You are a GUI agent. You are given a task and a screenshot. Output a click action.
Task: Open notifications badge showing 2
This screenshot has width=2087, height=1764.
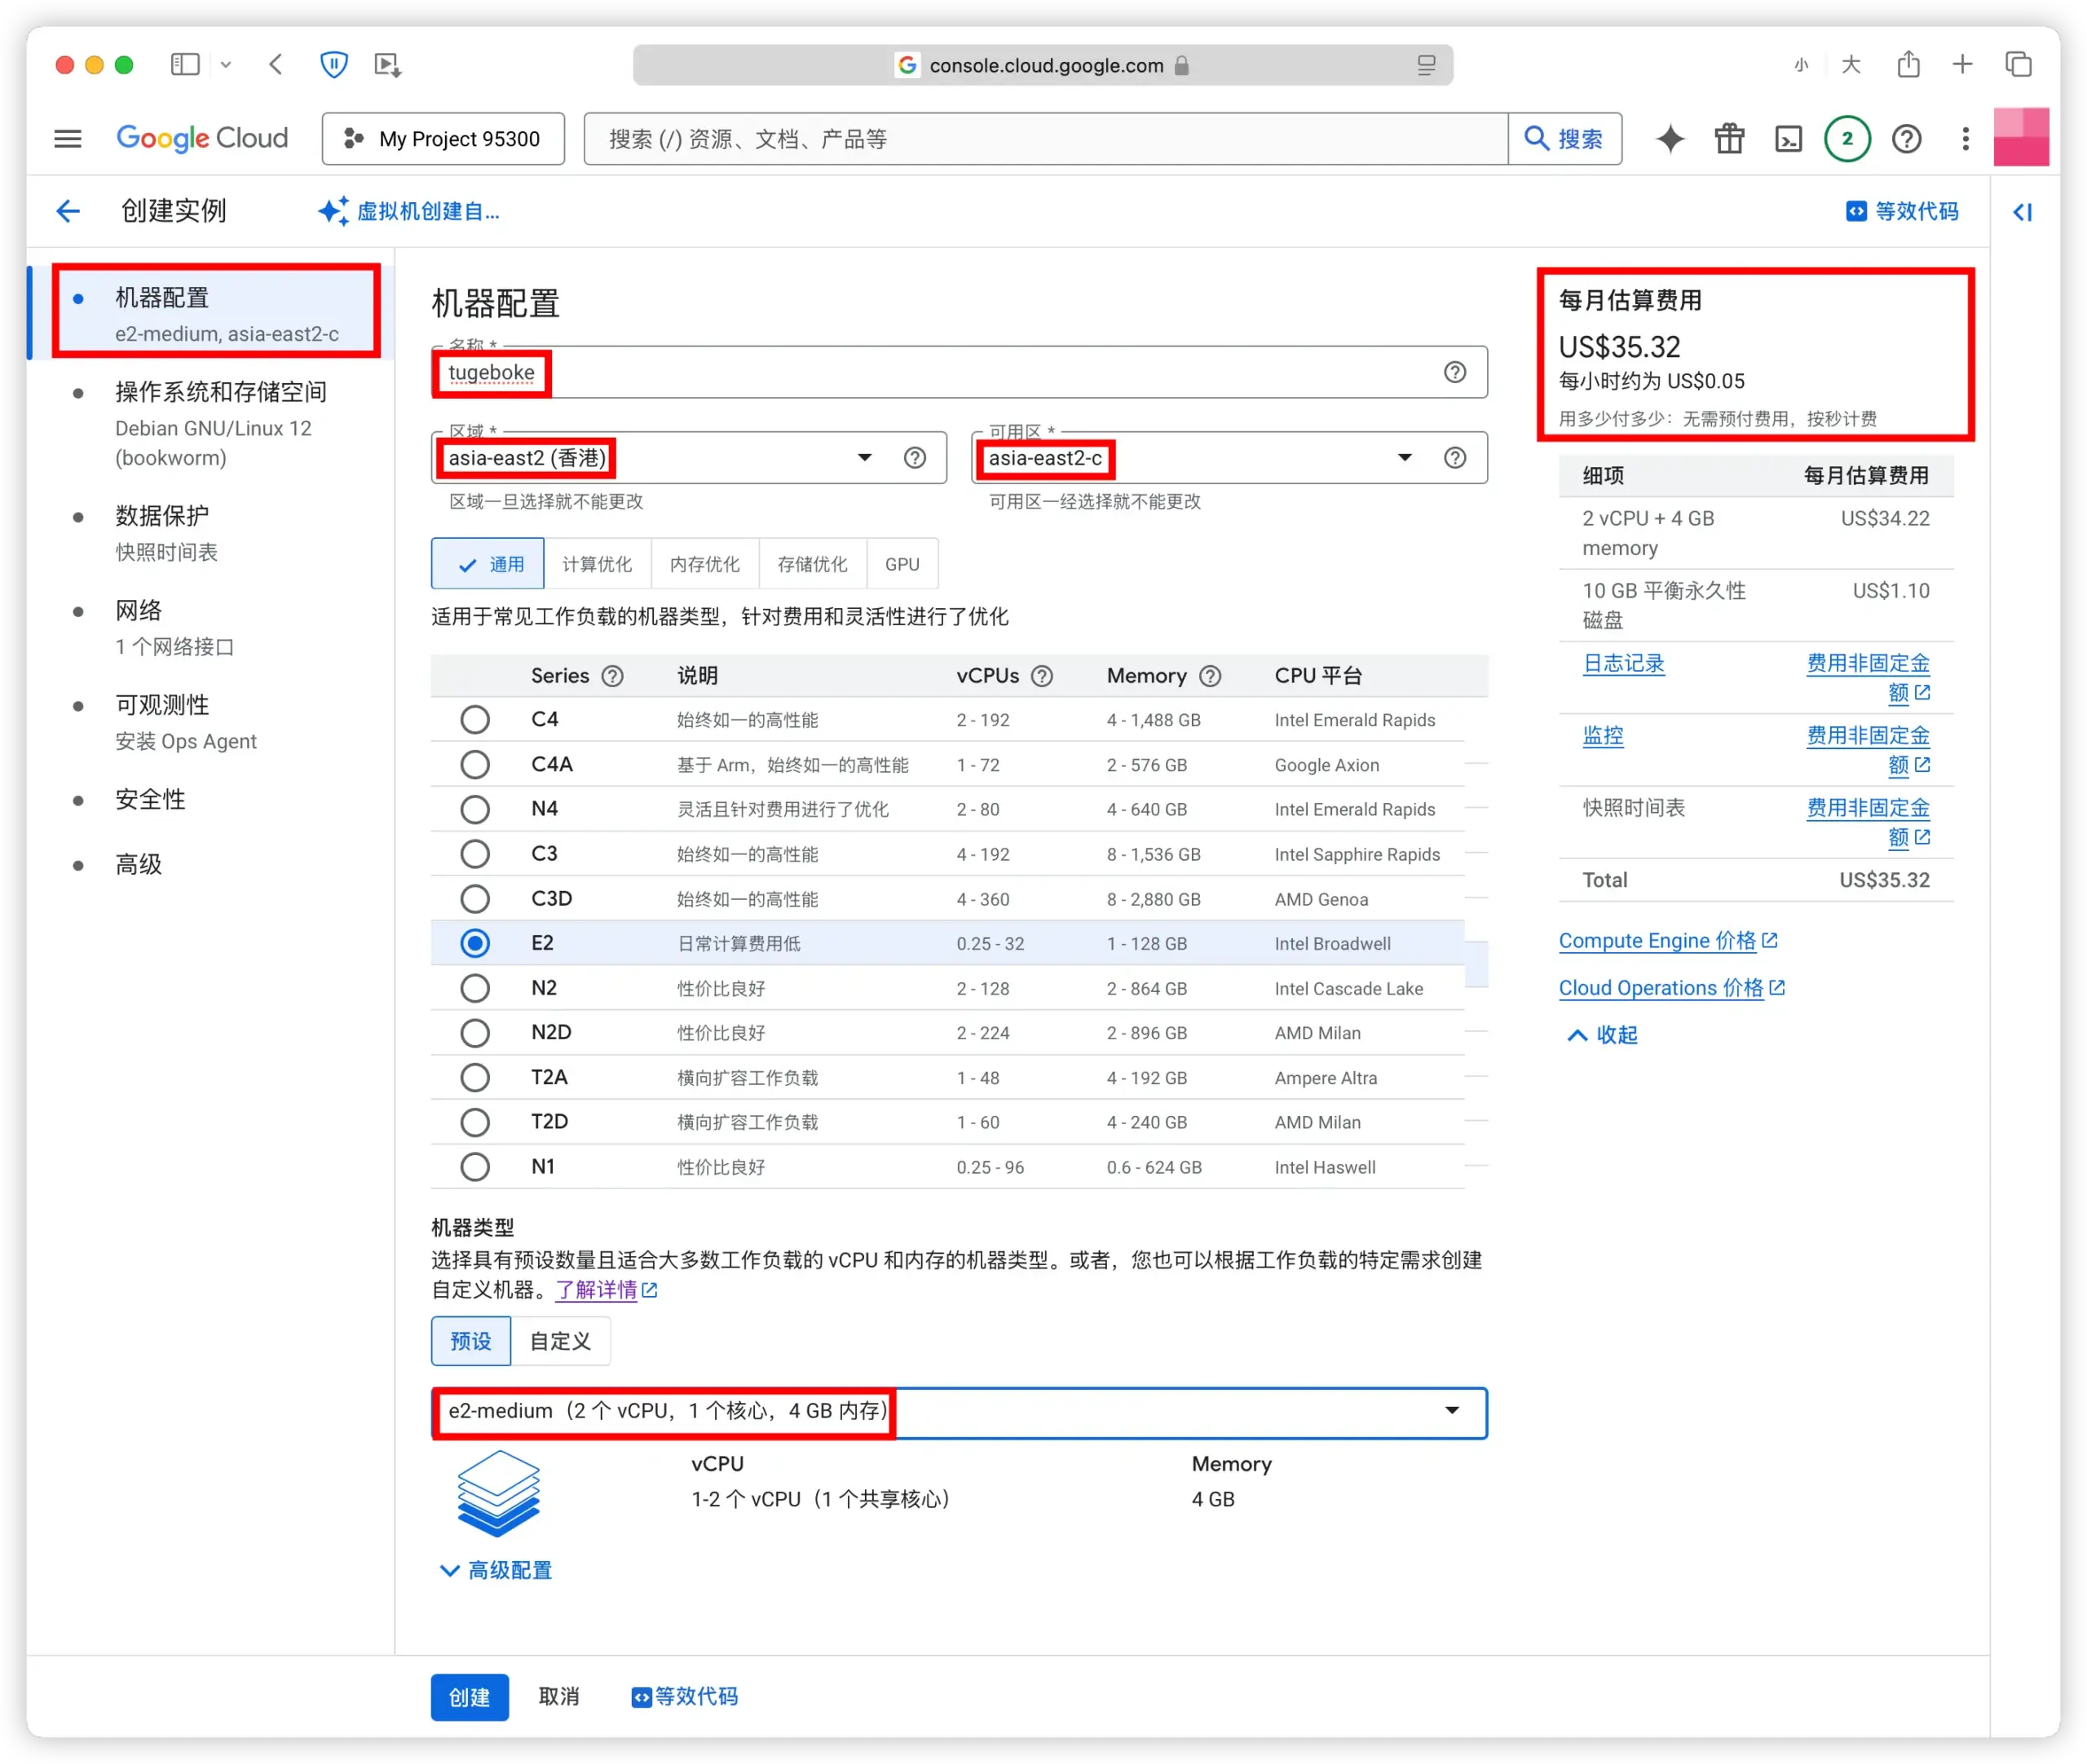pyautogui.click(x=1847, y=138)
